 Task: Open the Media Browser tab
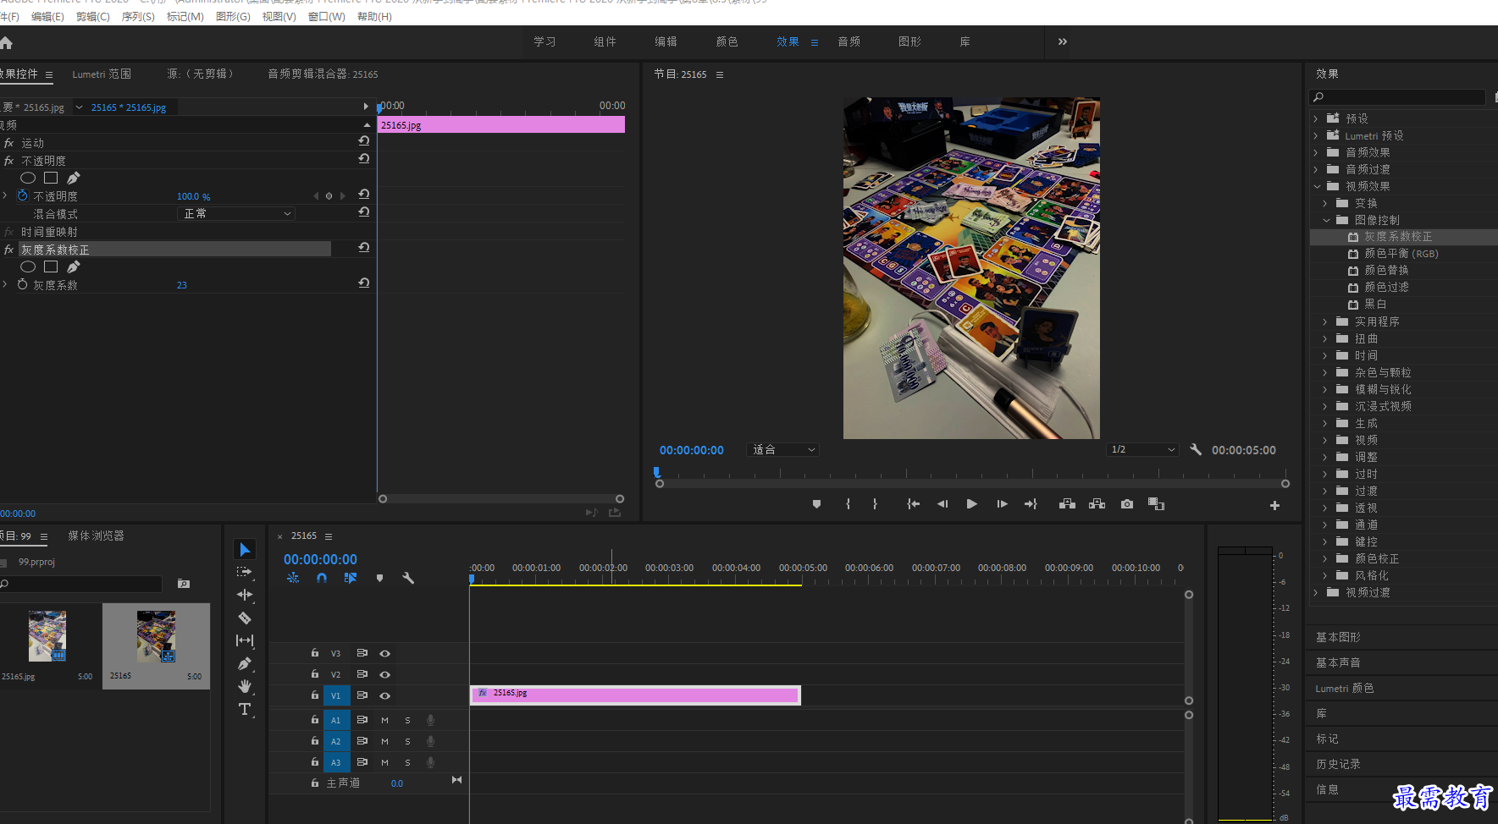coord(96,536)
